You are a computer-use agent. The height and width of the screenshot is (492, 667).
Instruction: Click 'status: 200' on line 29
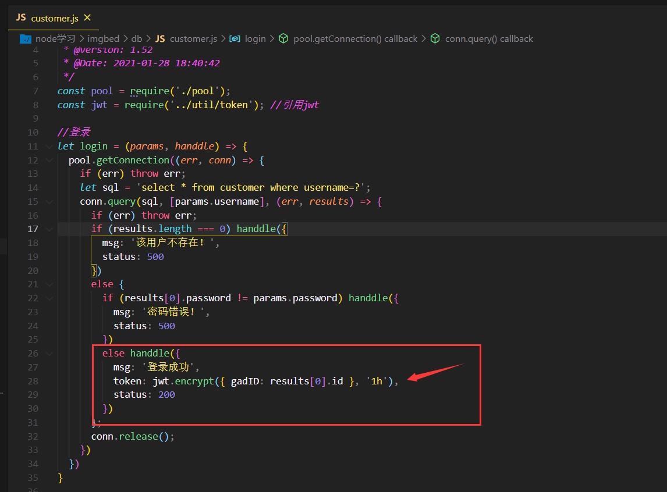click(x=144, y=395)
